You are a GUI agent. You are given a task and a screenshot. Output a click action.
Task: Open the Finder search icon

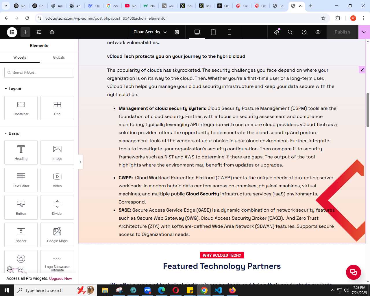point(290,32)
